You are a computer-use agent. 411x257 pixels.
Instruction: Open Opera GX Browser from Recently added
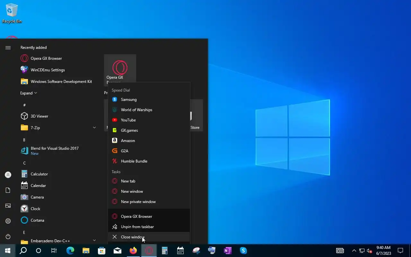click(58, 58)
